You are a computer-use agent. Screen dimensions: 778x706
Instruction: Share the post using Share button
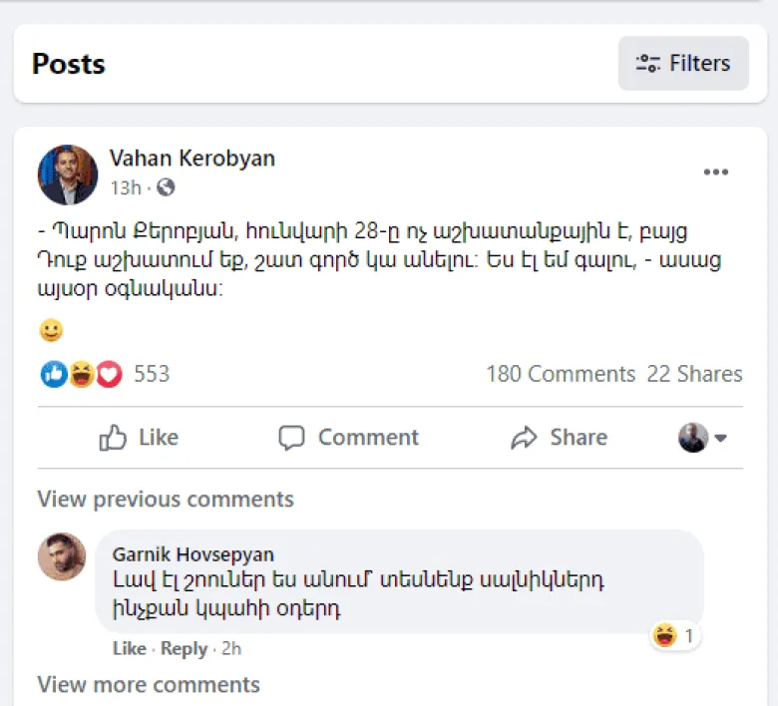point(559,438)
